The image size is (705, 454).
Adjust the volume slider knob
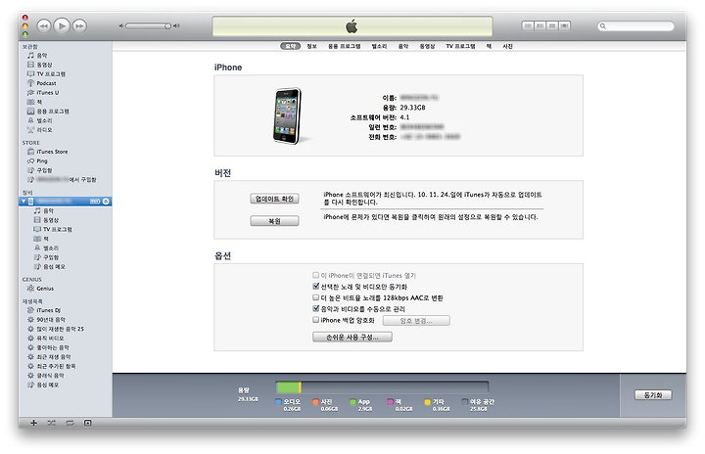coord(167,26)
